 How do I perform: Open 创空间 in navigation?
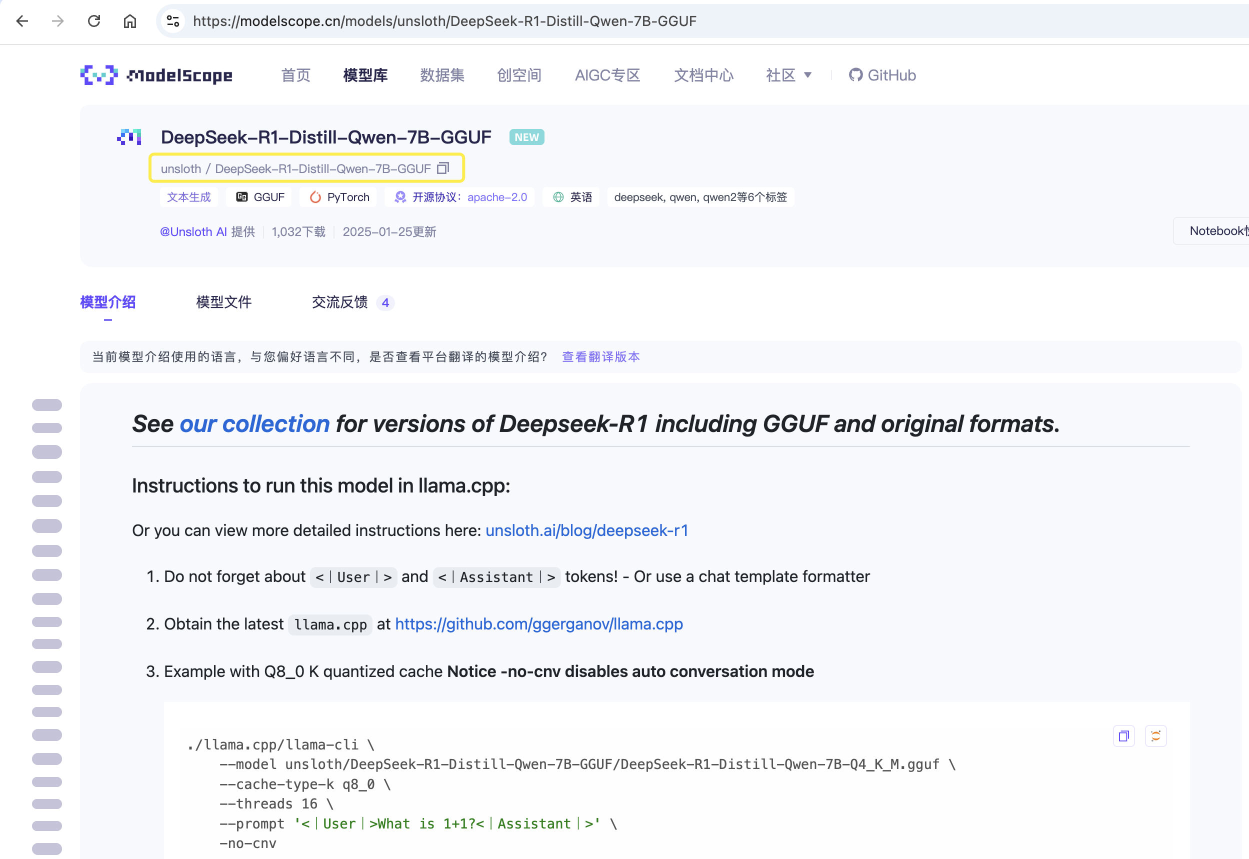pyautogui.click(x=519, y=75)
